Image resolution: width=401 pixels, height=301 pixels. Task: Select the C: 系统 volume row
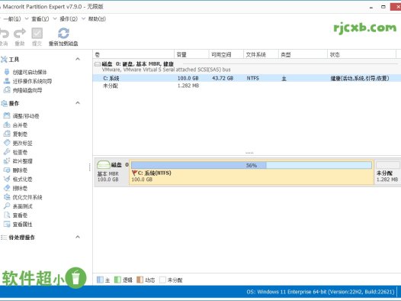click(247, 78)
